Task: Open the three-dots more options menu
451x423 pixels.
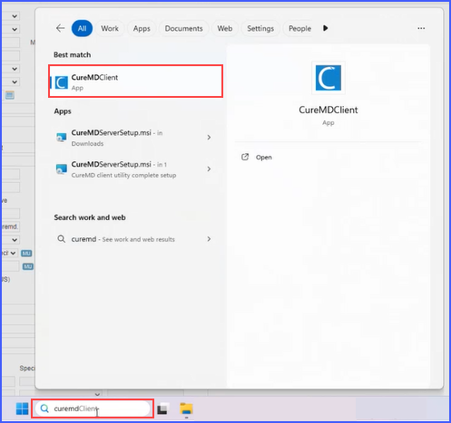Action: (x=421, y=28)
